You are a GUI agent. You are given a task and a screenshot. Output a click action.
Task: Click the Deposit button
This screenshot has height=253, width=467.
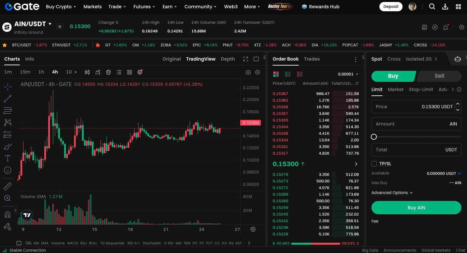tap(391, 7)
